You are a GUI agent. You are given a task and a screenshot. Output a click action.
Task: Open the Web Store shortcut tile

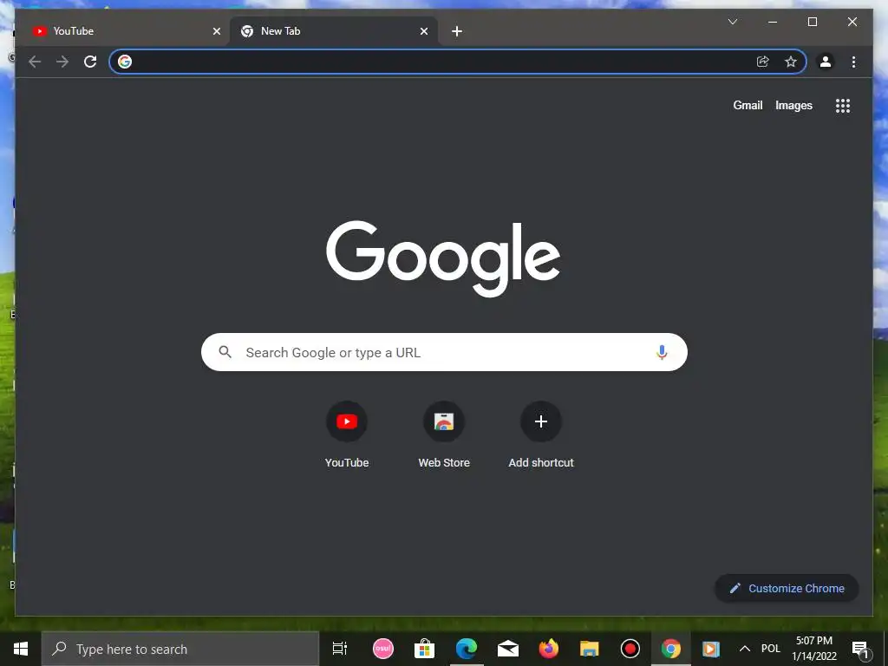[444, 434]
